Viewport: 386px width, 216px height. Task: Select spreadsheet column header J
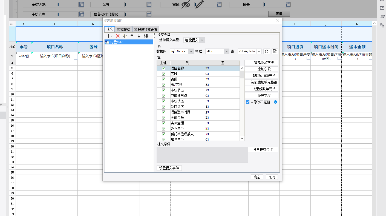coord(326,24)
